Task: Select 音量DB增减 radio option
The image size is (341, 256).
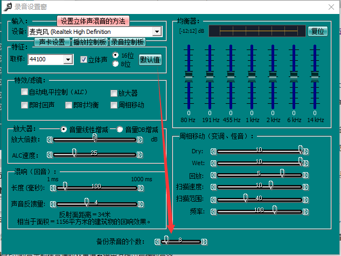Action: 120,130
